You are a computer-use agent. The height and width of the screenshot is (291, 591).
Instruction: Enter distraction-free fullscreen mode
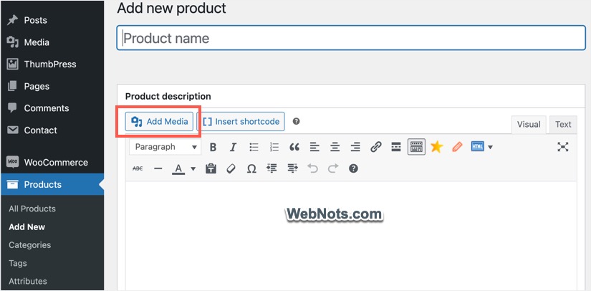[563, 147]
